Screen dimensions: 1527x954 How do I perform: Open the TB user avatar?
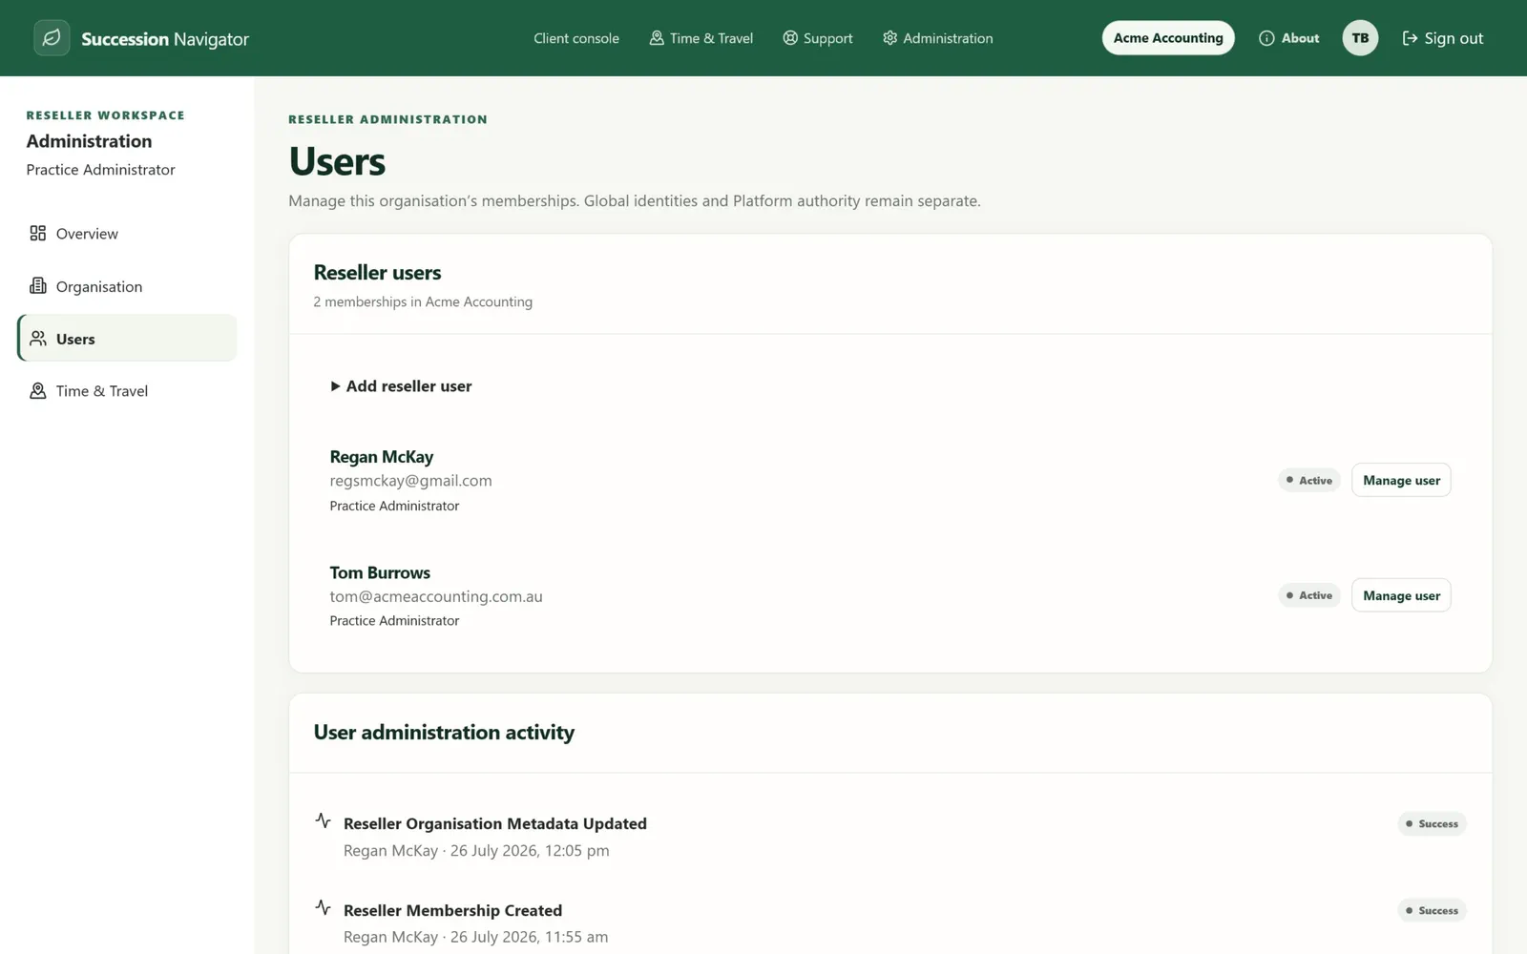1360,38
